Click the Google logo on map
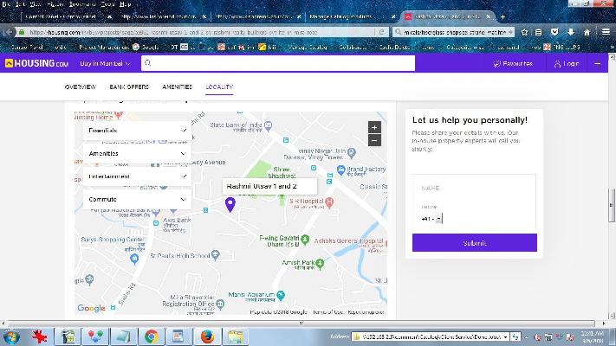This screenshot has width=616, height=346. pyautogui.click(x=92, y=308)
